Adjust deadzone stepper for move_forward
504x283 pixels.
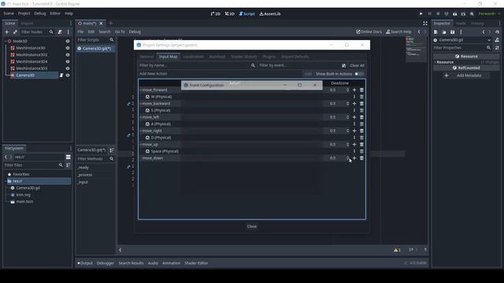click(x=347, y=90)
